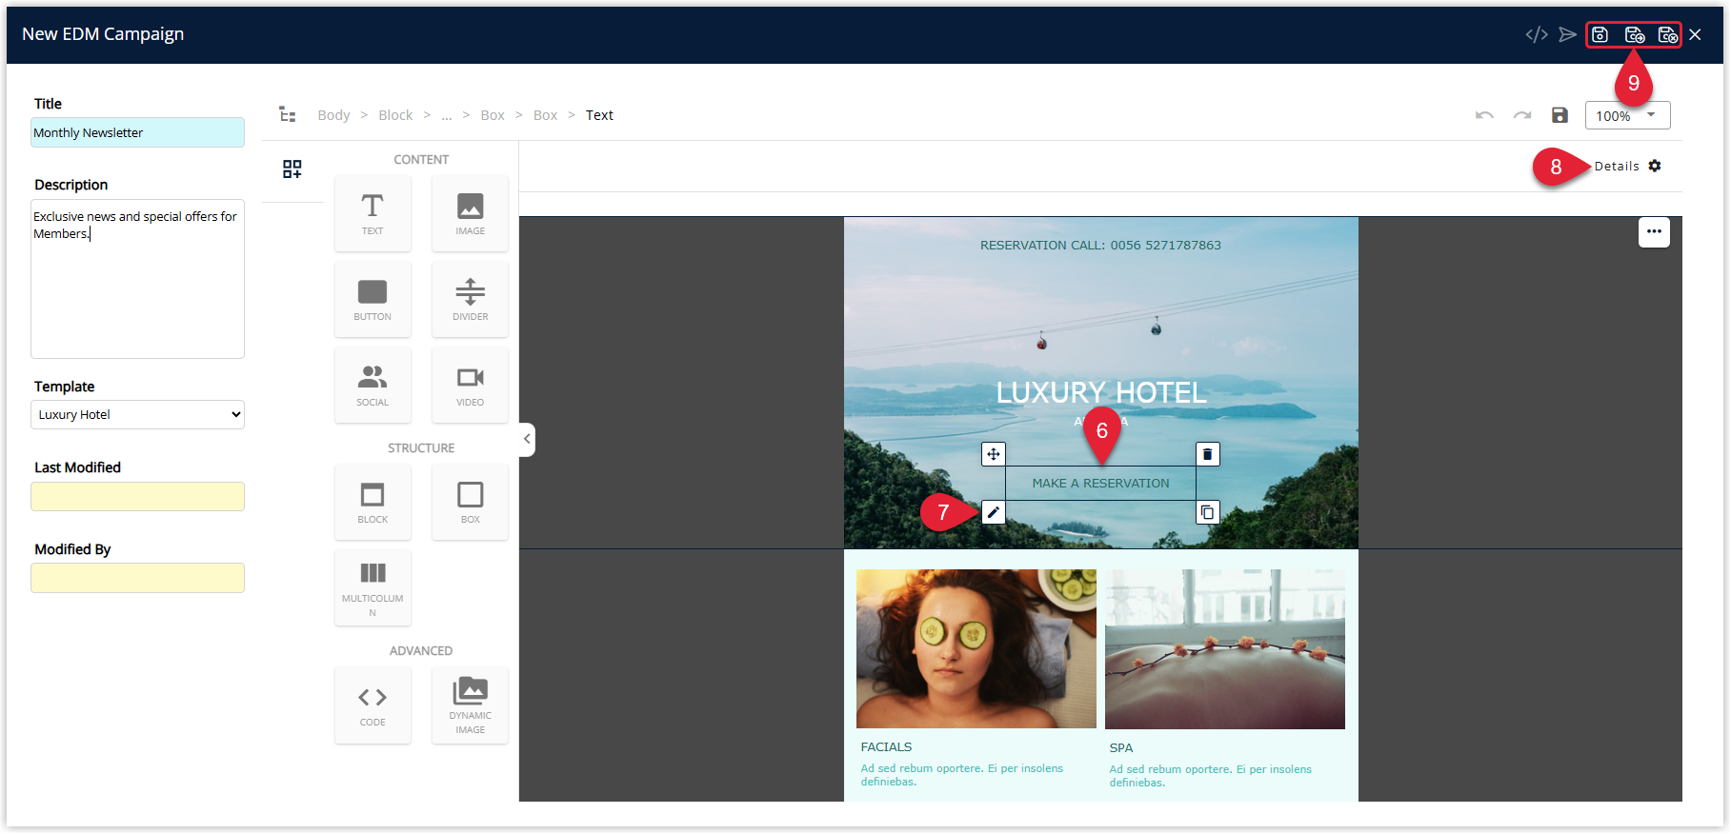Click the Facials thumbnail image
The height and width of the screenshot is (834, 1731).
click(x=976, y=648)
